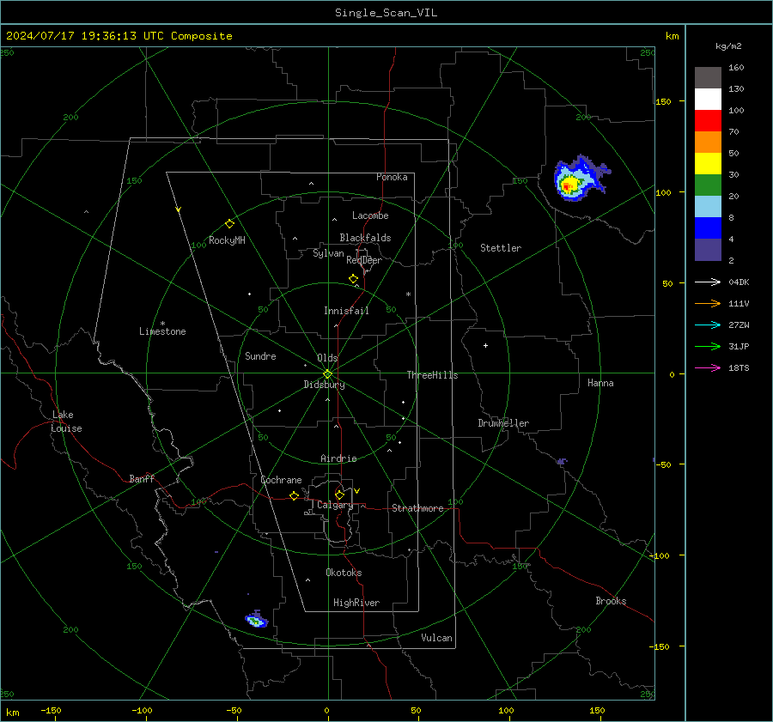
Task: Click the Blackfalds town label
Action: tap(365, 238)
